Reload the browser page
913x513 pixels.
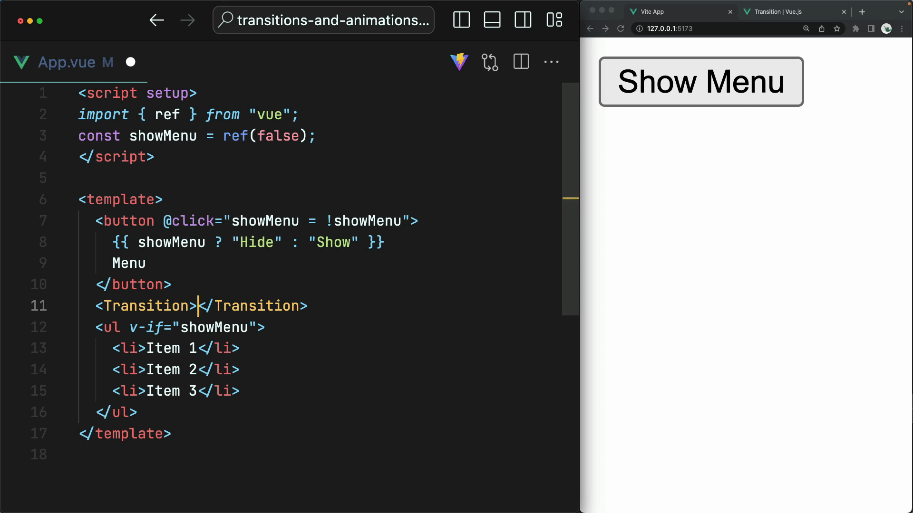coord(621,28)
